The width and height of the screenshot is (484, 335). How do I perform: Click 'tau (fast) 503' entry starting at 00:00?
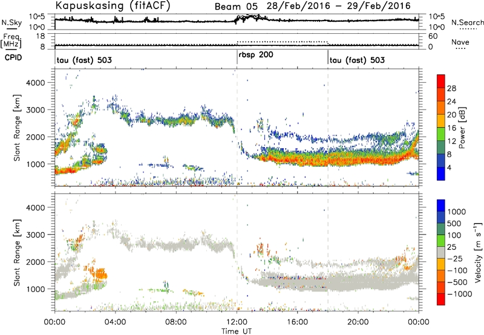(84, 60)
